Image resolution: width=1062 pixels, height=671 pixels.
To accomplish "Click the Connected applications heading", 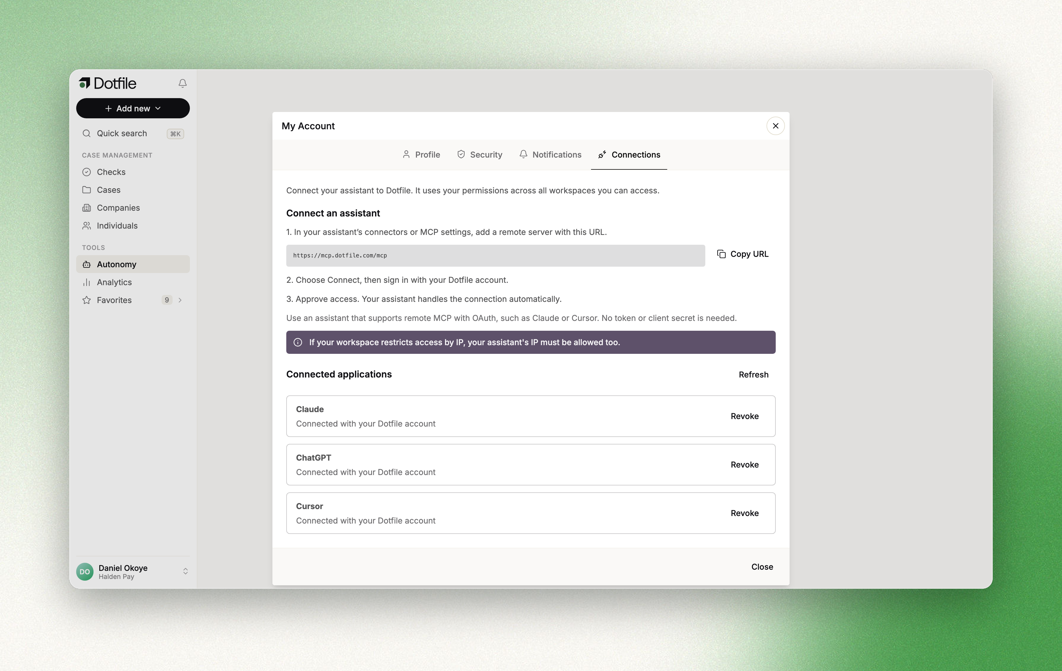I will click(339, 374).
